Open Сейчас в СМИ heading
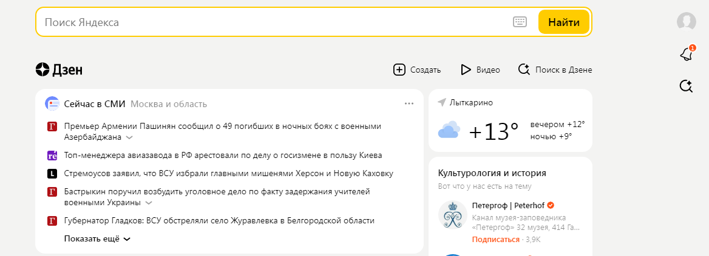709x256 pixels. [x=95, y=104]
